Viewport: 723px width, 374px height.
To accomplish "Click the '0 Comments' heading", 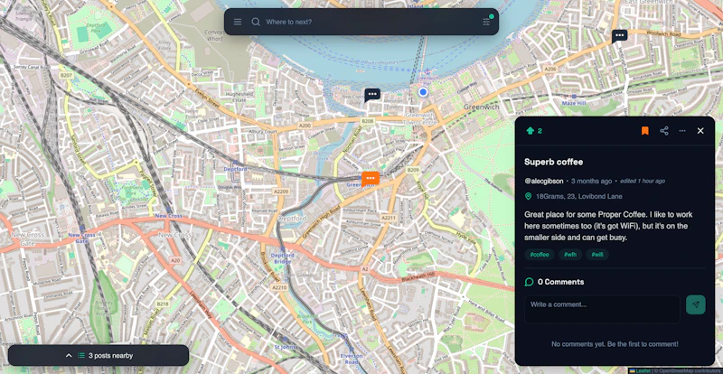I will (560, 282).
